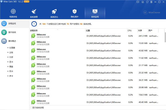Click the 360se.exe name in 11.62 MB row

coord(41,57)
